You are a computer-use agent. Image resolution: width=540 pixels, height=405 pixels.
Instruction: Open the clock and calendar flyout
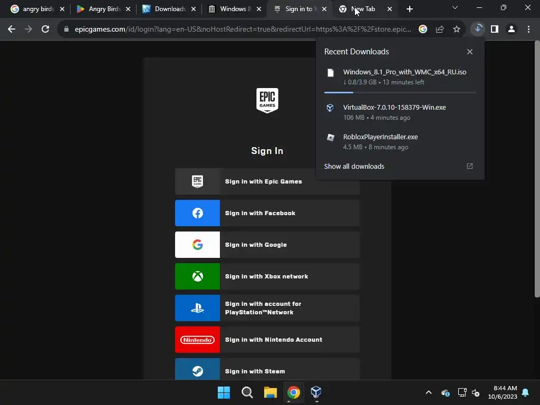[x=503, y=392]
